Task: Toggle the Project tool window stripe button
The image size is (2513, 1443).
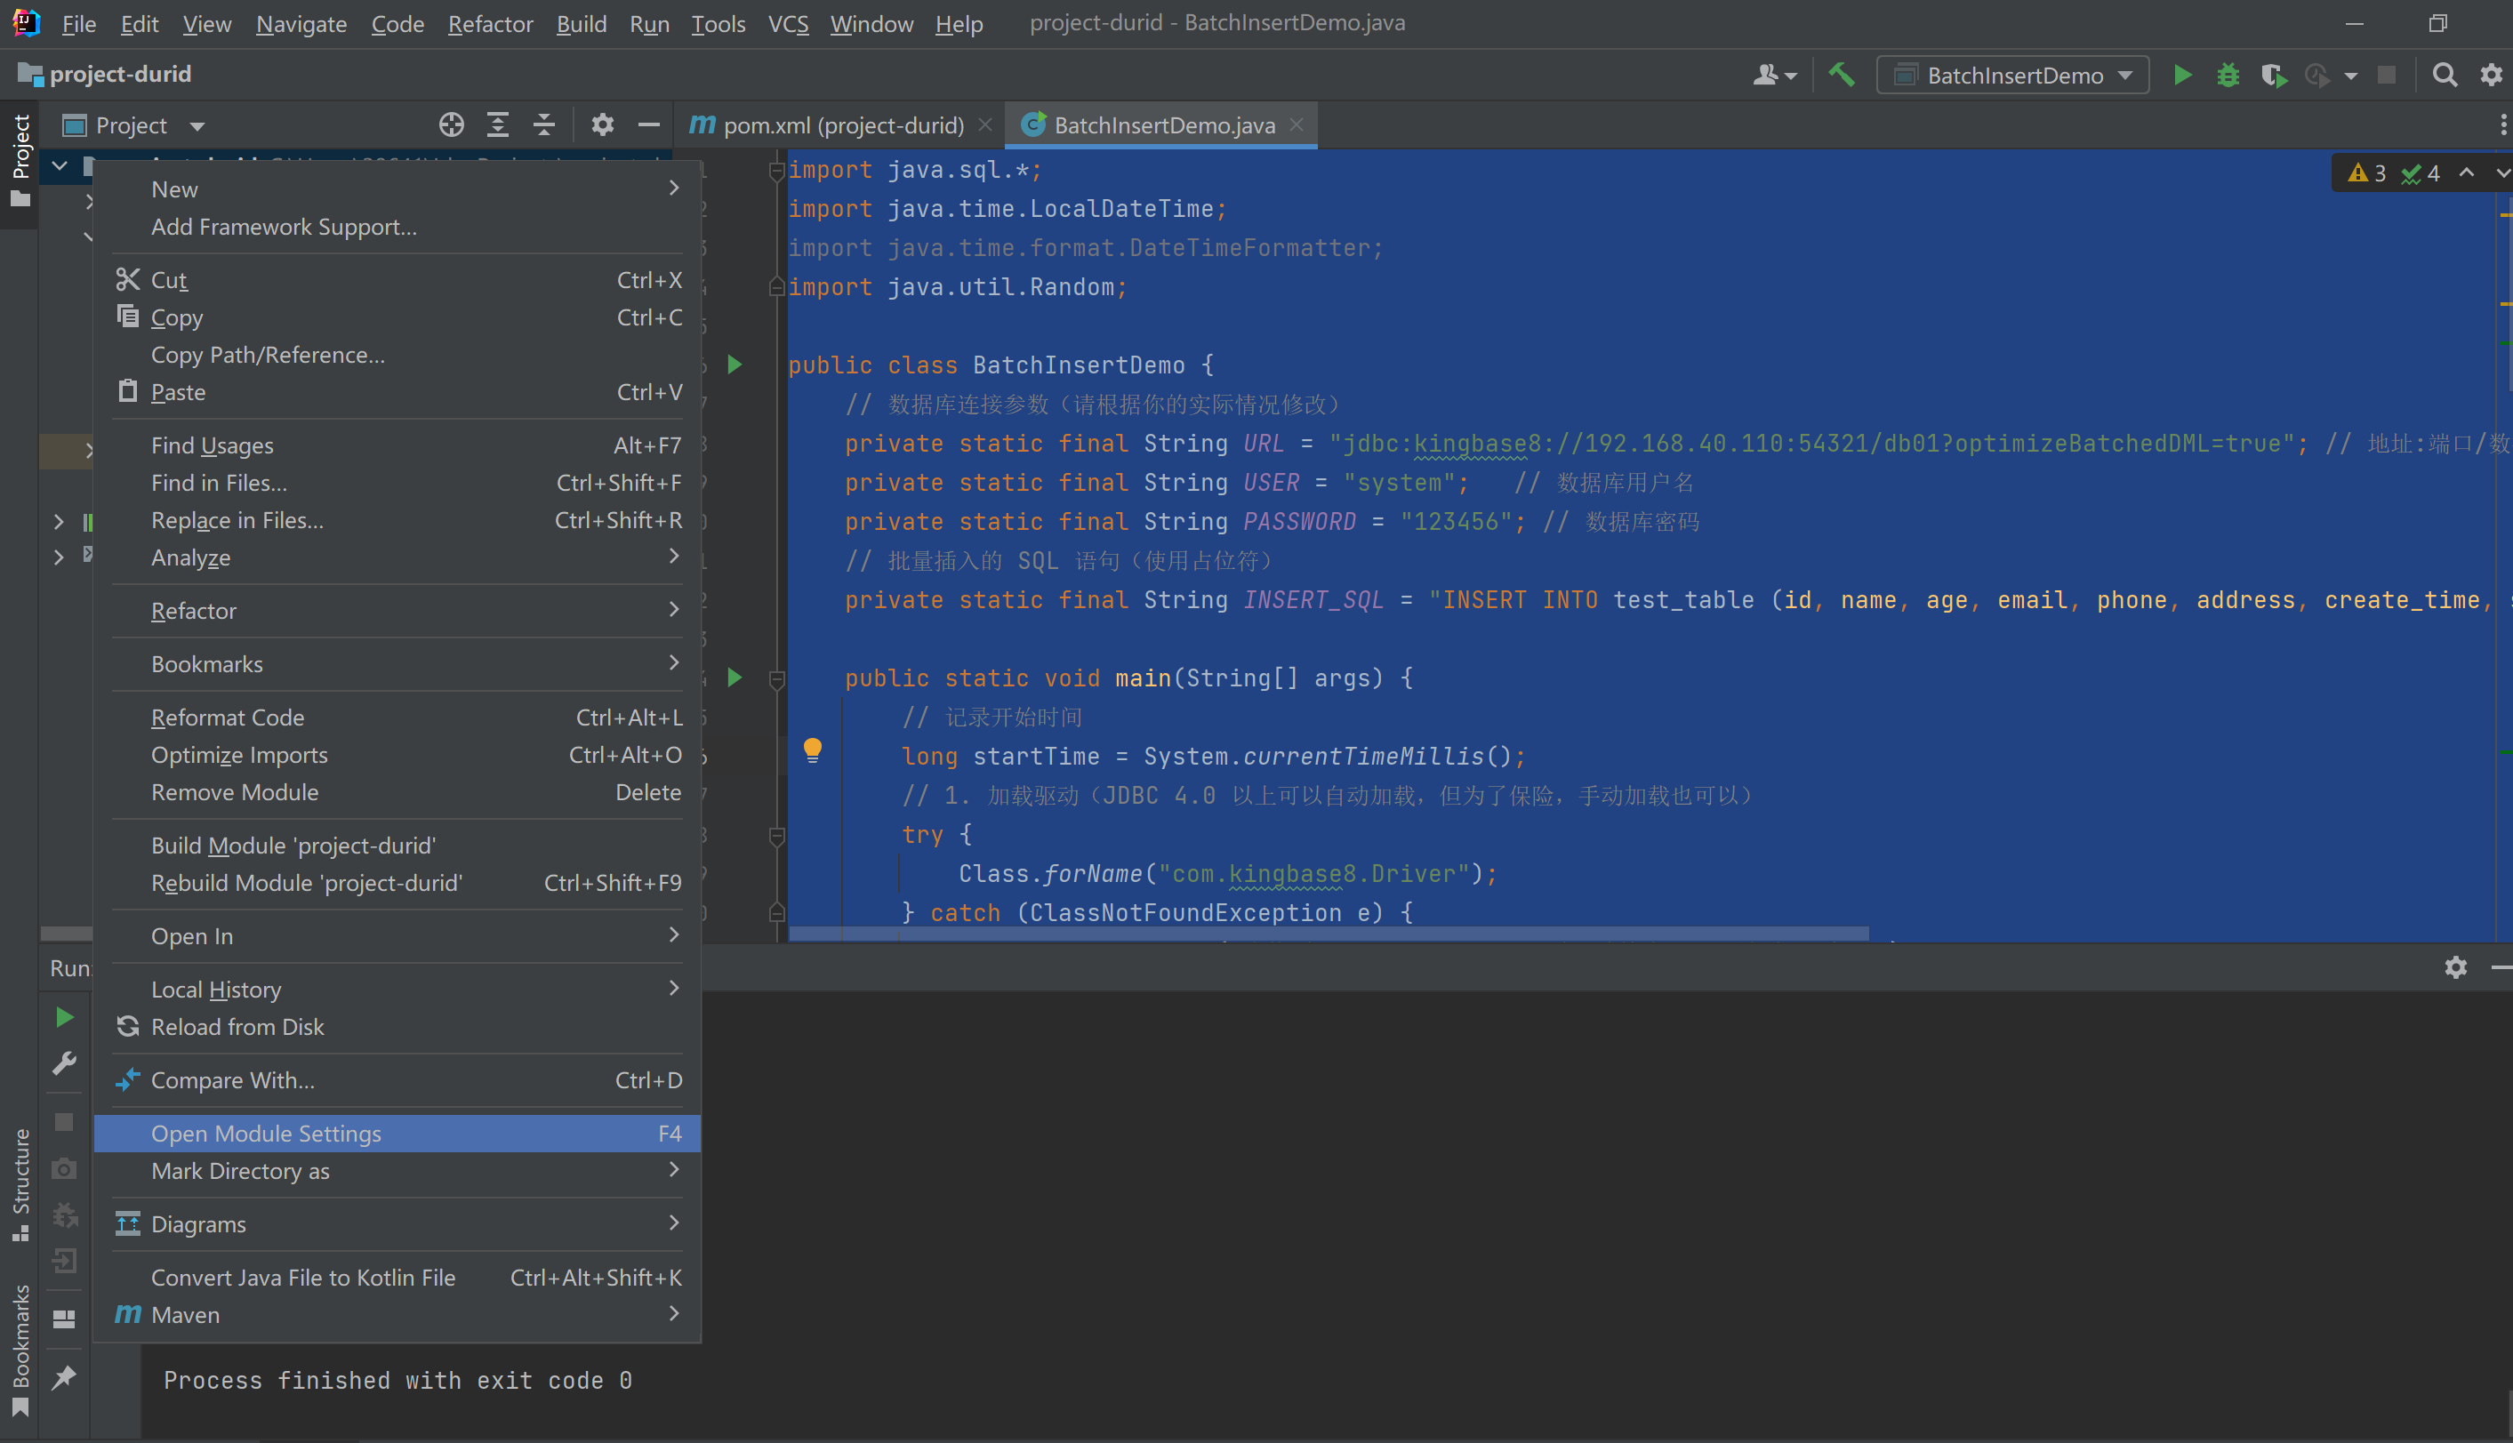Action: coord(20,158)
